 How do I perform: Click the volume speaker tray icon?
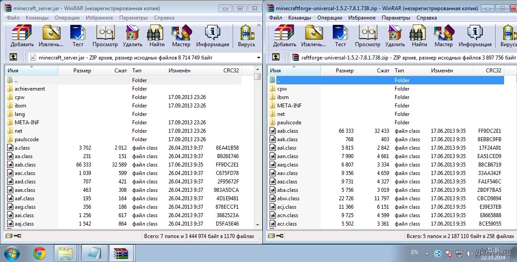pos(469,254)
